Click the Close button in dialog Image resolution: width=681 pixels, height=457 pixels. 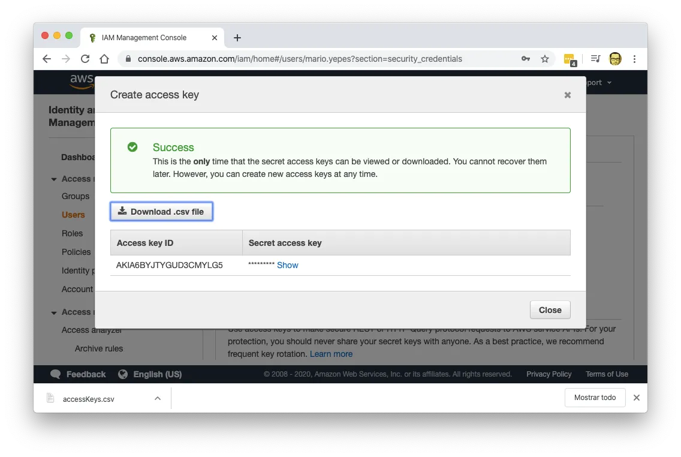tap(550, 310)
